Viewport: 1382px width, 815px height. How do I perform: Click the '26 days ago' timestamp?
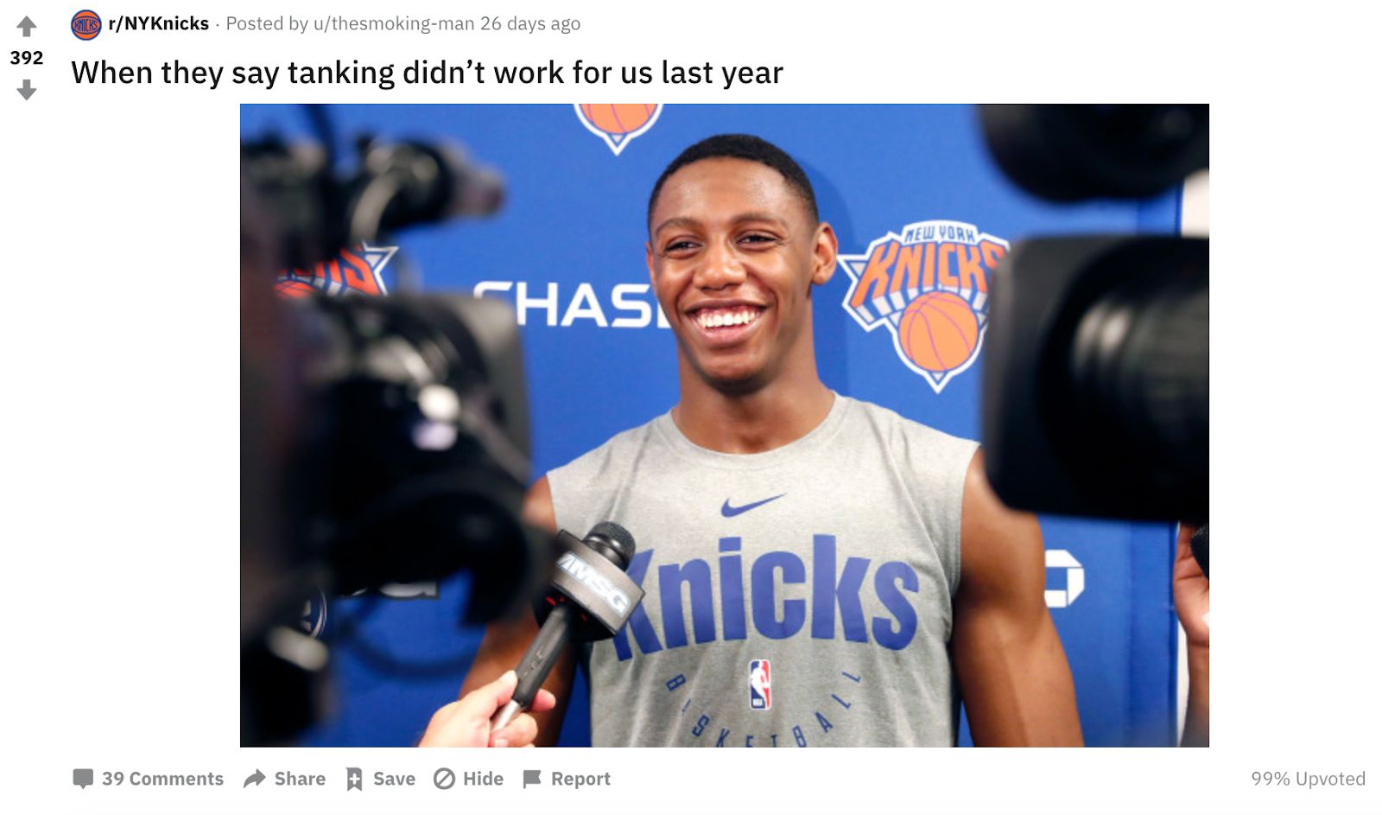pos(530,23)
